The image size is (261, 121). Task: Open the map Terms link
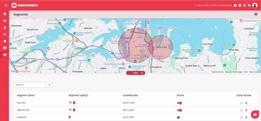[246, 72]
